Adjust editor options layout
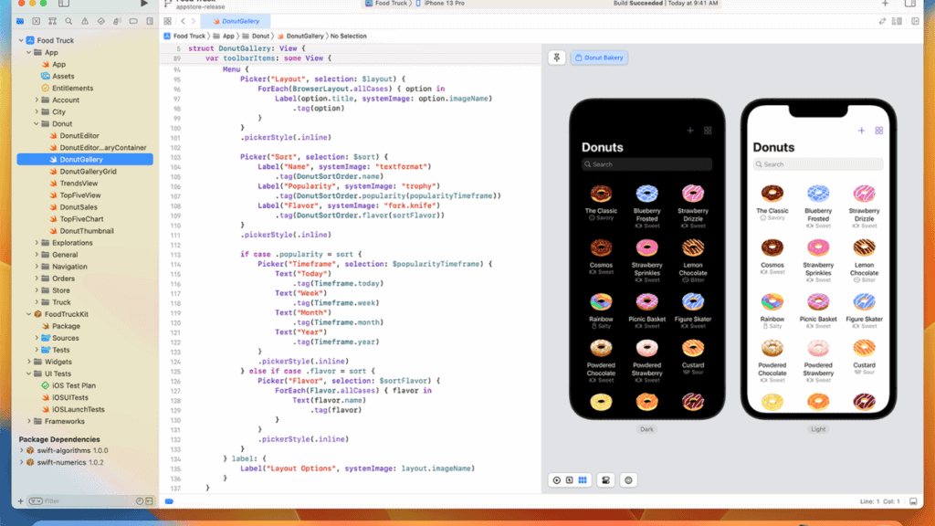The image size is (935, 526). (x=897, y=22)
